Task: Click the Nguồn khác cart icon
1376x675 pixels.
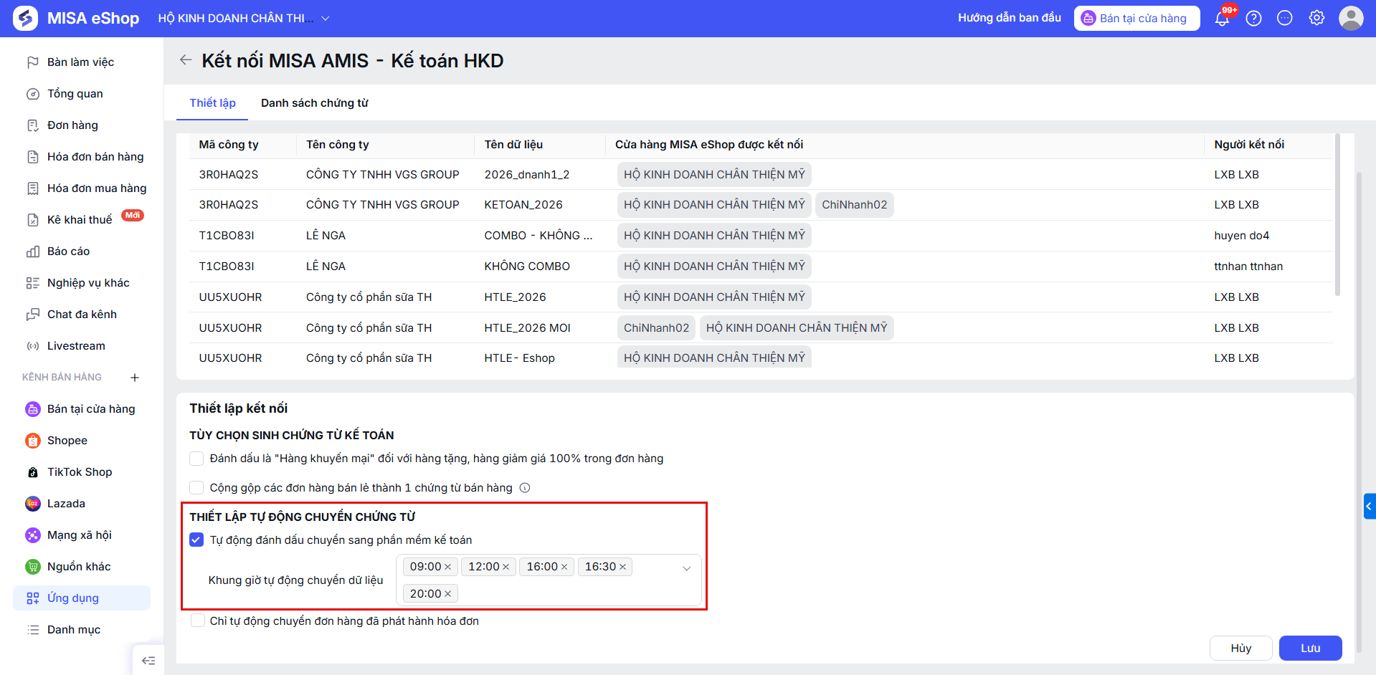Action: pos(33,567)
